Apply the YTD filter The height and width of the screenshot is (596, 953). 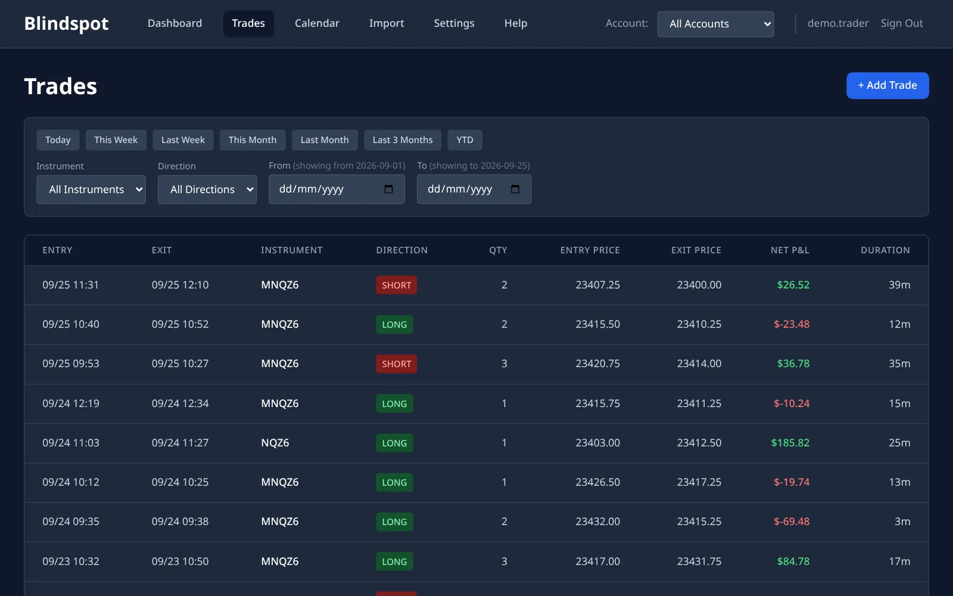point(465,140)
